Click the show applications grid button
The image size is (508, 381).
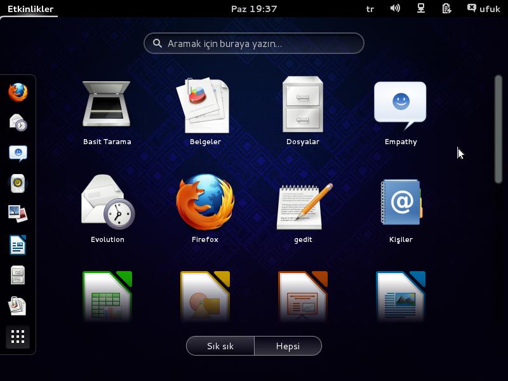18,337
